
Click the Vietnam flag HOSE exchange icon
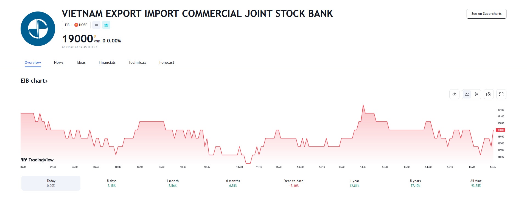(x=76, y=25)
